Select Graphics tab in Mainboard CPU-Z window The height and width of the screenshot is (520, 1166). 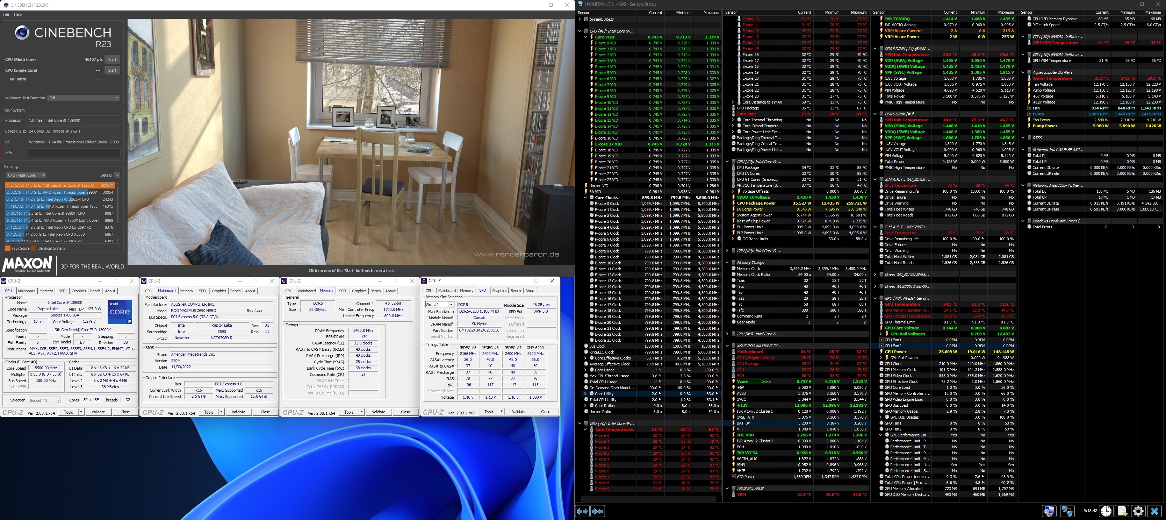[x=219, y=291]
